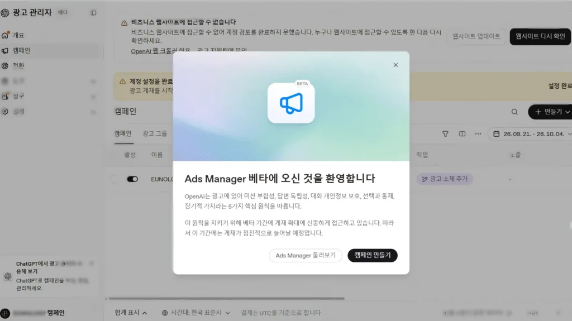Click the search icon in campaigns header

coord(514,112)
